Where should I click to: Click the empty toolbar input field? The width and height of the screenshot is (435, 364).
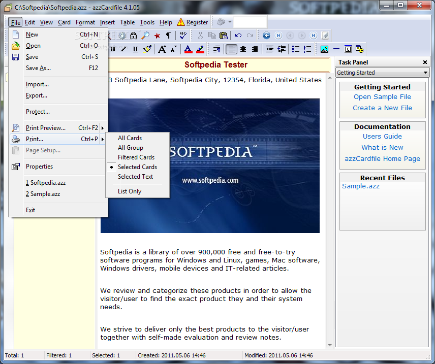pos(250,22)
